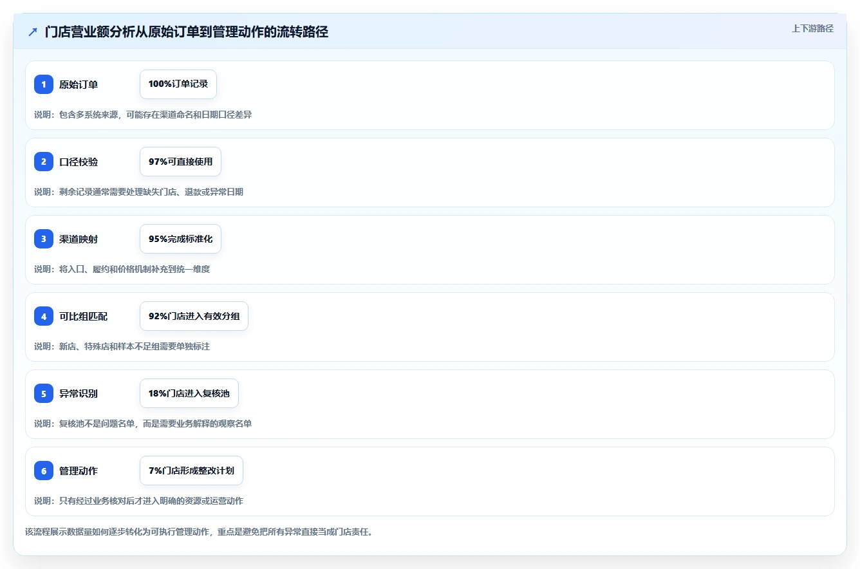
Task: Select the step 6 number badge
Action: [x=44, y=471]
